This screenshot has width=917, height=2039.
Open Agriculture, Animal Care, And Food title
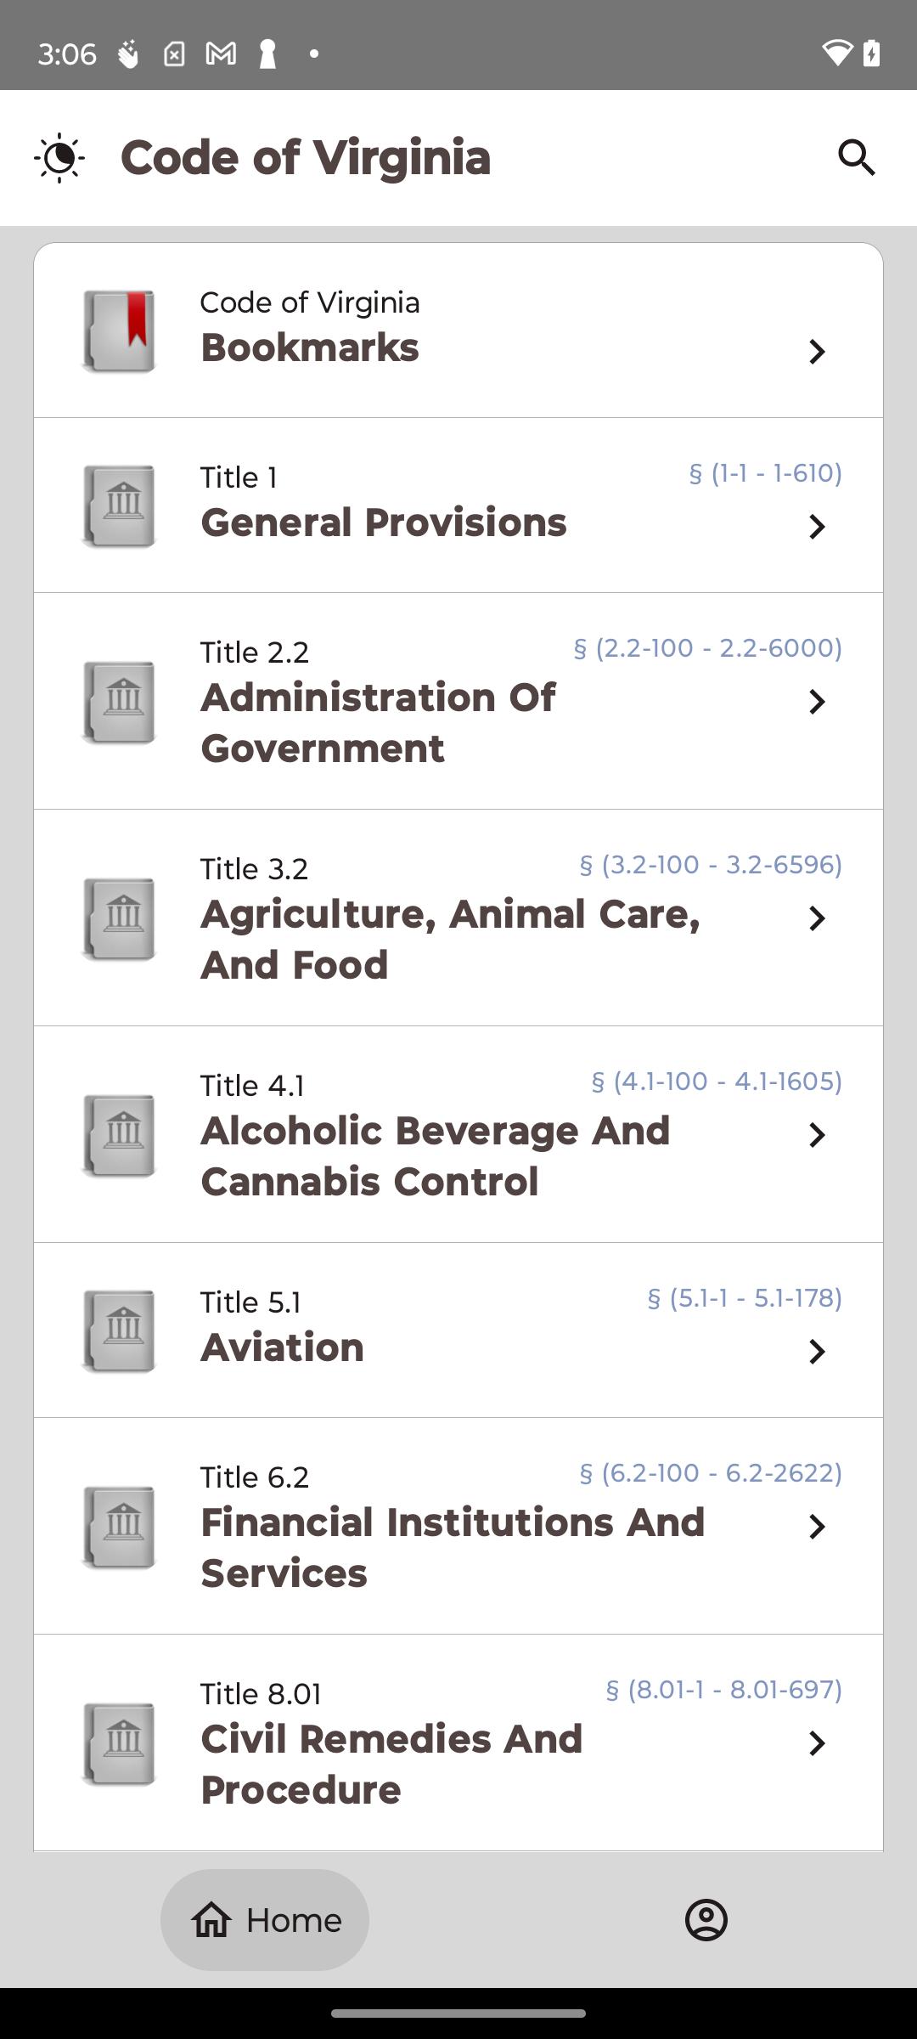coord(450,939)
